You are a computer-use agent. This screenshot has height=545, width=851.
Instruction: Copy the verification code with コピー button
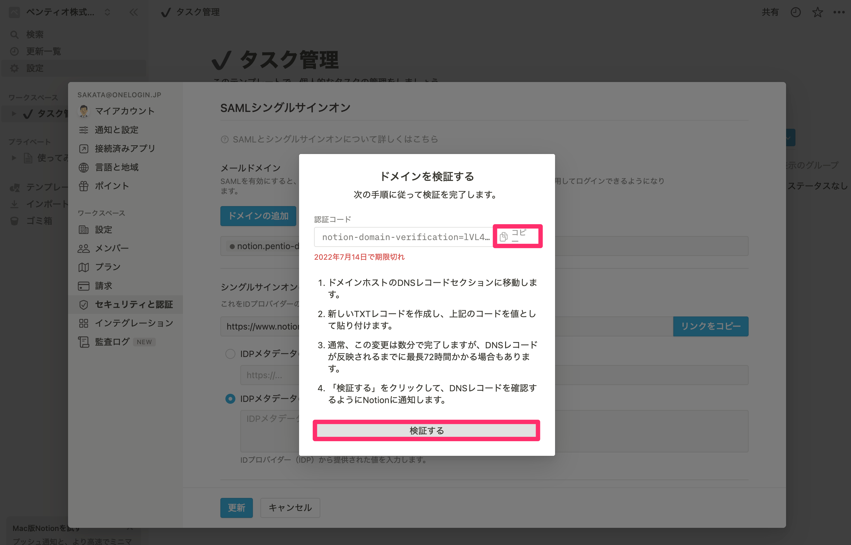pos(517,236)
